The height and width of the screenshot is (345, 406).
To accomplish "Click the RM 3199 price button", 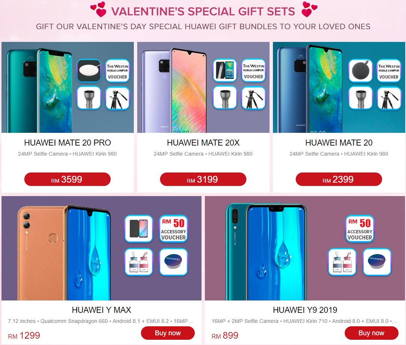I will (203, 179).
